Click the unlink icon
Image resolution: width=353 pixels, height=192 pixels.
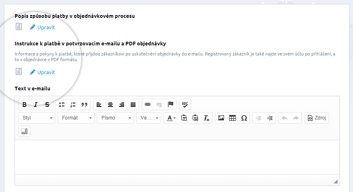click(x=159, y=105)
